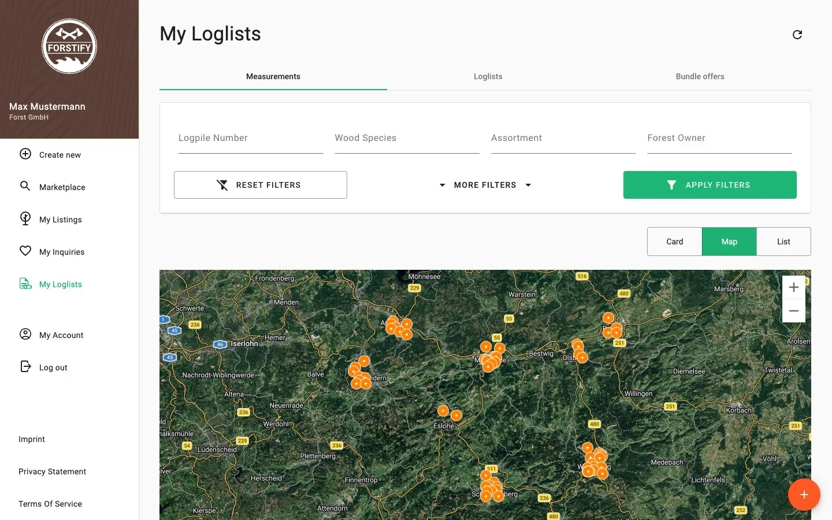This screenshot has height=520, width=832.
Task: Click the Forstify logo
Action: coord(69,46)
